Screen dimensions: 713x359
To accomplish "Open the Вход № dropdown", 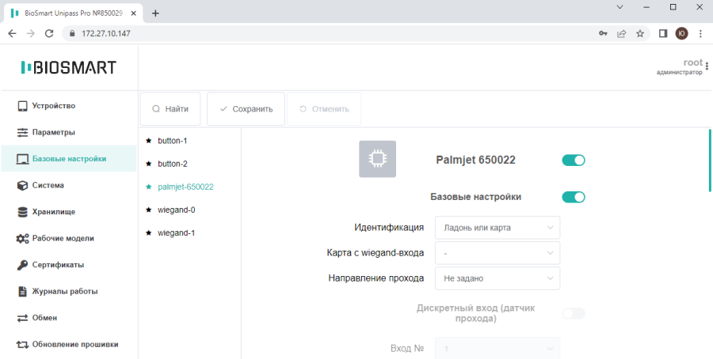I will tap(498, 349).
